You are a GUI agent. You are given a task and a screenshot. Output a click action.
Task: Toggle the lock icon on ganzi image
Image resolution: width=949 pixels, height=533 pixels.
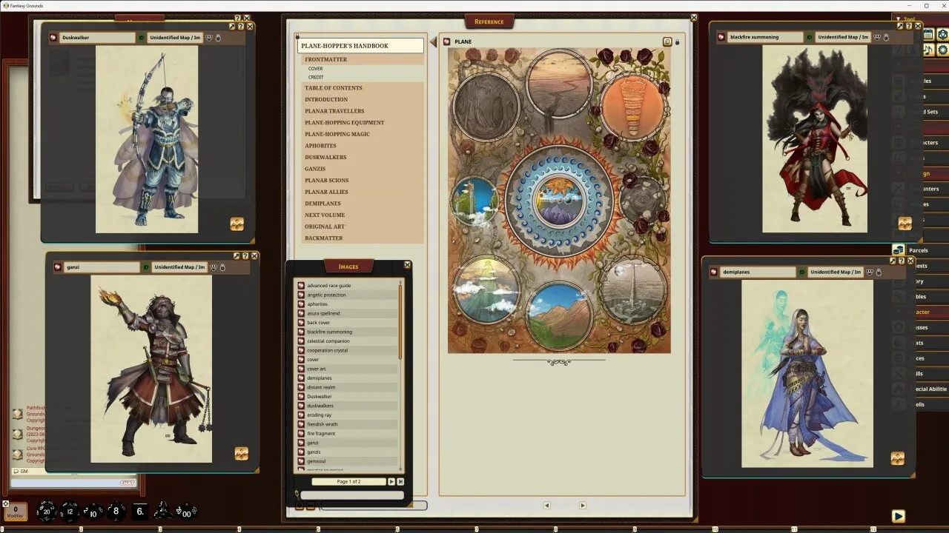[223, 267]
